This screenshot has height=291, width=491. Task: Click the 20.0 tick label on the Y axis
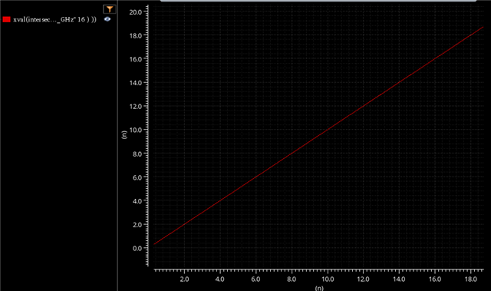click(x=136, y=12)
